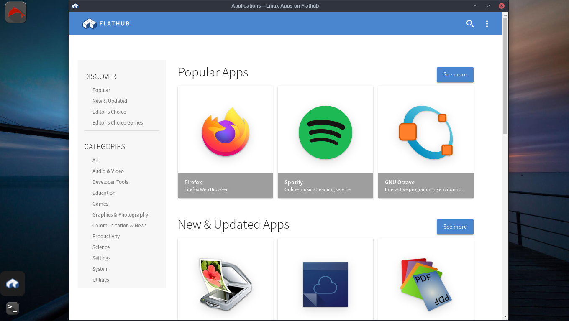Select the All category

95,160
